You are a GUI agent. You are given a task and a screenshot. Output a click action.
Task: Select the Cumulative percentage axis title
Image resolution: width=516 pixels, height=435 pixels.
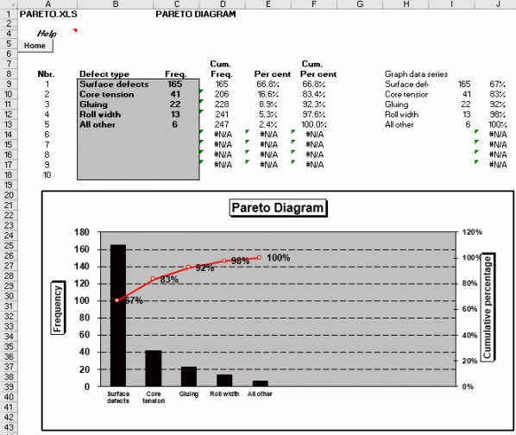tap(488, 307)
